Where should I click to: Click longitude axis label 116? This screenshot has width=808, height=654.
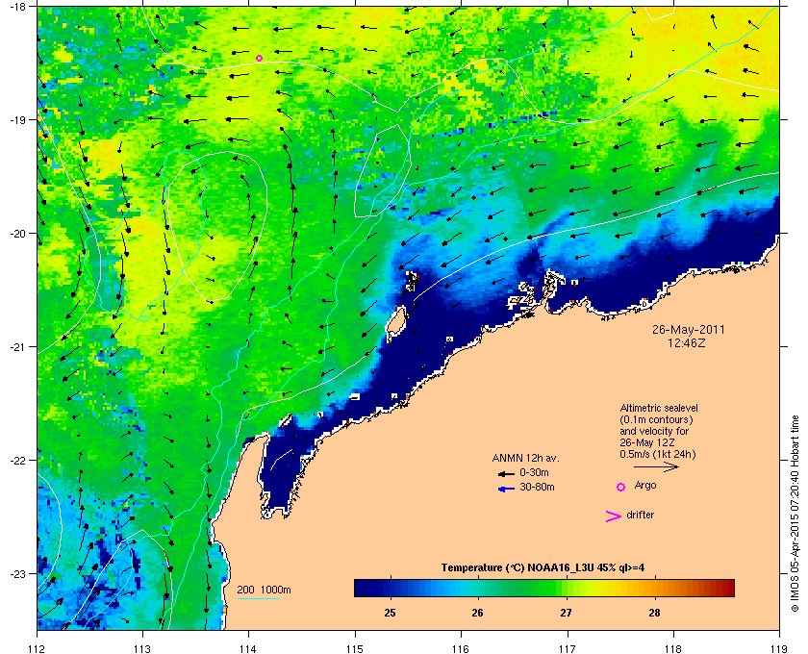click(461, 648)
